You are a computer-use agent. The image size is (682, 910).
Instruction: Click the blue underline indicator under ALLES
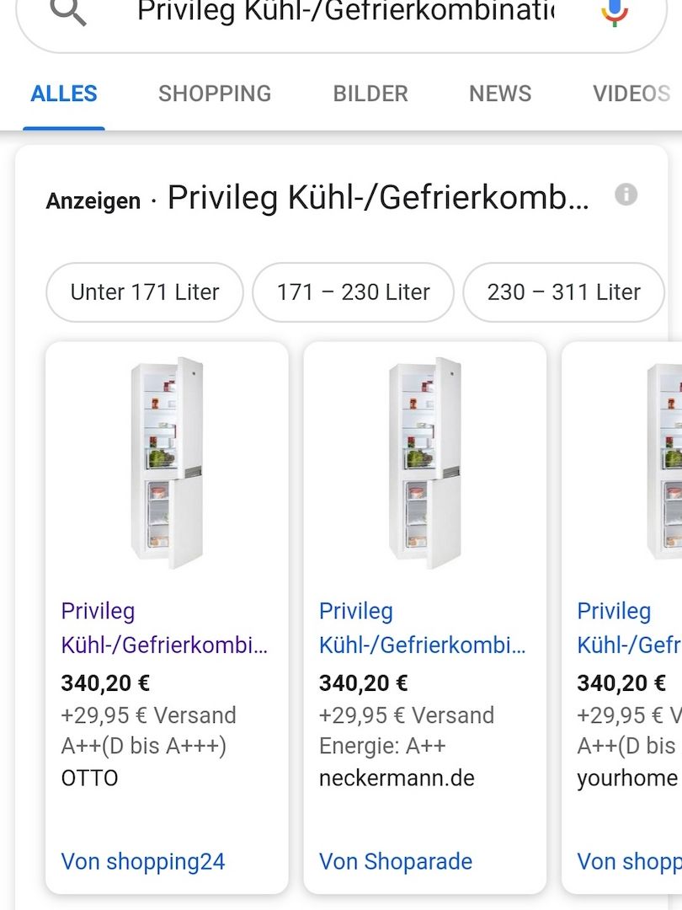coord(63,125)
